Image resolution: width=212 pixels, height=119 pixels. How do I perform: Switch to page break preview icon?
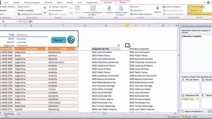click(x=189, y=117)
